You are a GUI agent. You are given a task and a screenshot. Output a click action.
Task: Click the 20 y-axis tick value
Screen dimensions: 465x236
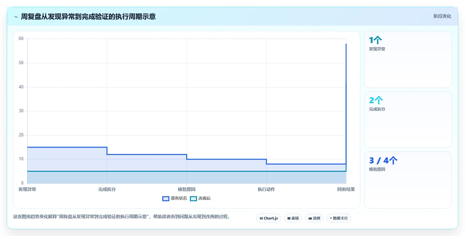tap(21, 135)
